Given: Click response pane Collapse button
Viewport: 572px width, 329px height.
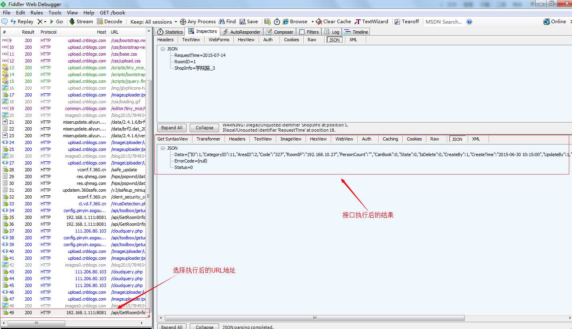Looking at the screenshot, I should tap(205, 327).
